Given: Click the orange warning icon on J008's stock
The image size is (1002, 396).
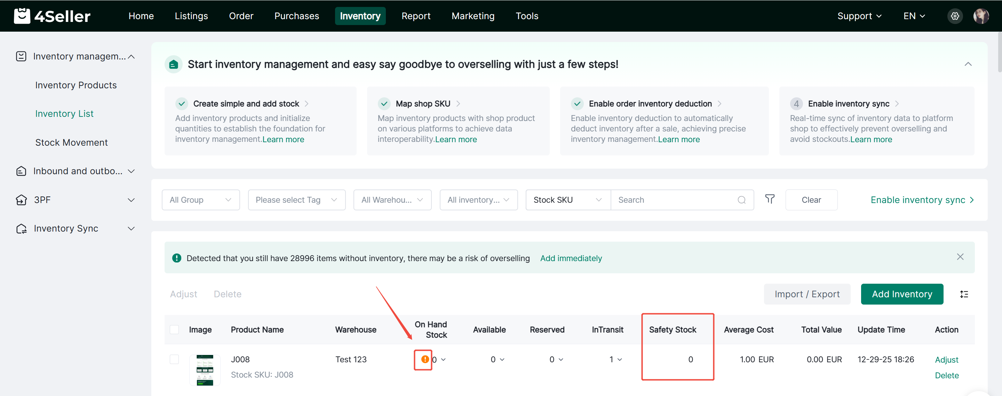Looking at the screenshot, I should [424, 359].
